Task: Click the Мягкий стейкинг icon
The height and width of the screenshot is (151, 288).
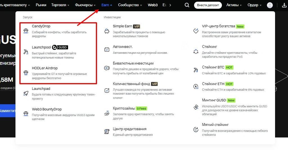Action: click(x=196, y=130)
